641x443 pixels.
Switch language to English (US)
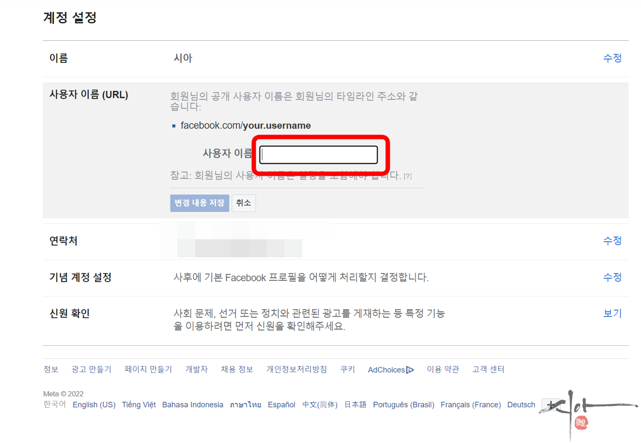[94, 405]
